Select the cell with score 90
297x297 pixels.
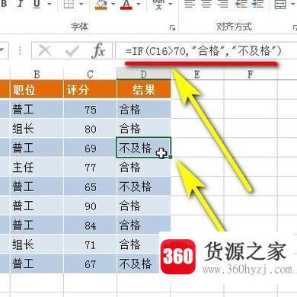90,206
